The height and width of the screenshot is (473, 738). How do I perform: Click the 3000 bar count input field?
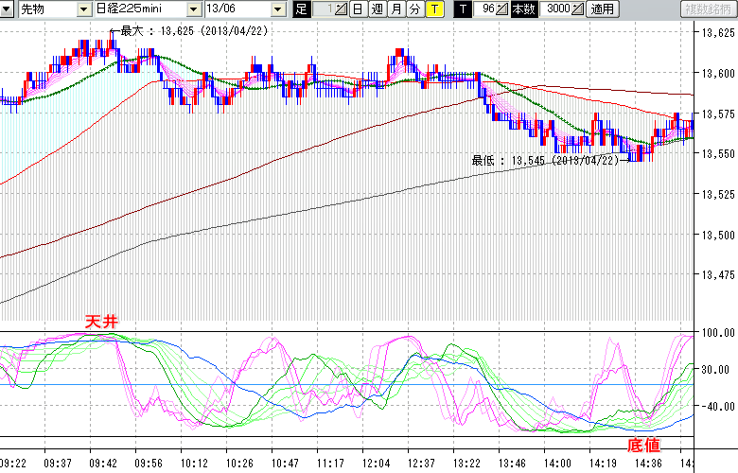[x=558, y=9]
